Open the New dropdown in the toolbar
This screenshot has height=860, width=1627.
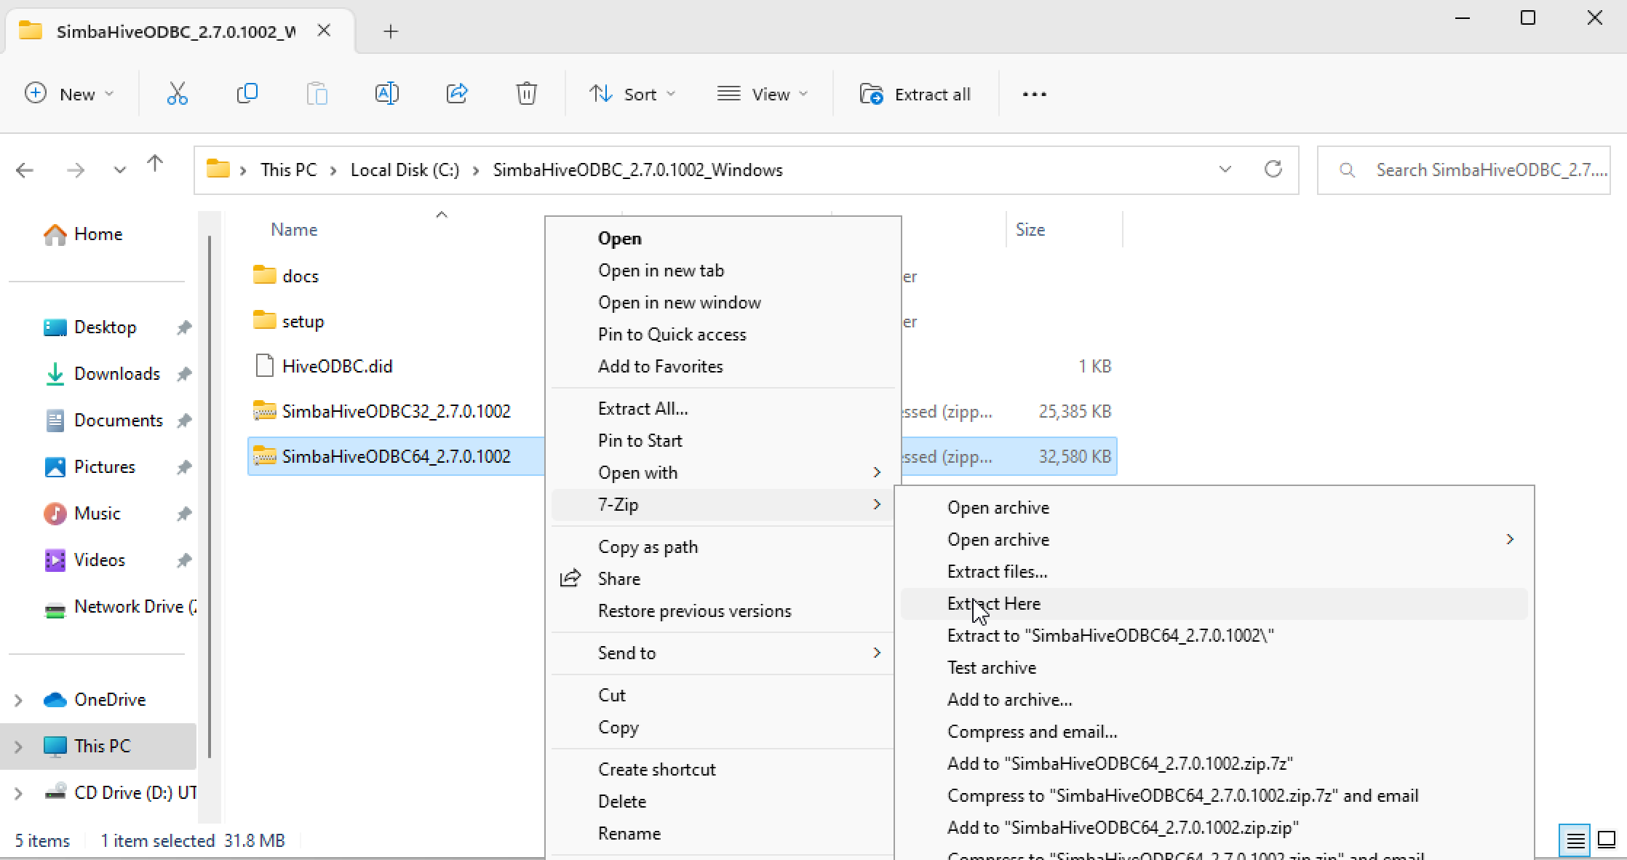click(70, 94)
